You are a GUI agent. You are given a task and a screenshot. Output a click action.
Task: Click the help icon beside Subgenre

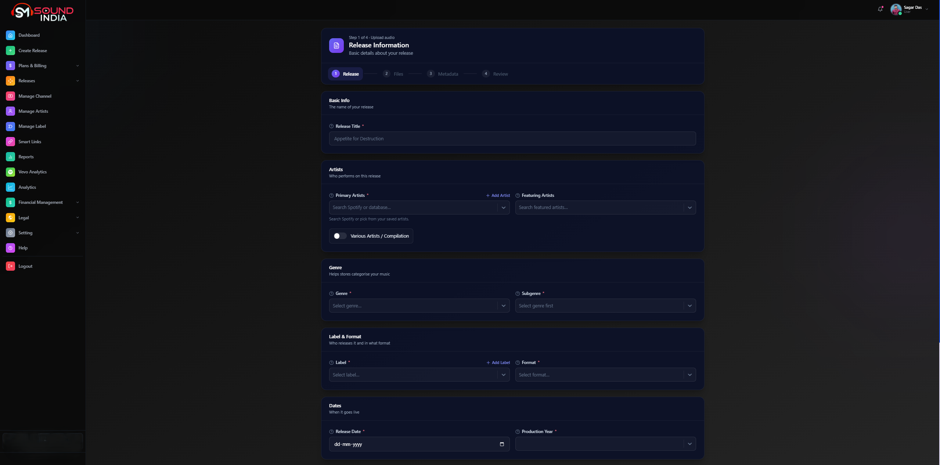(518, 293)
